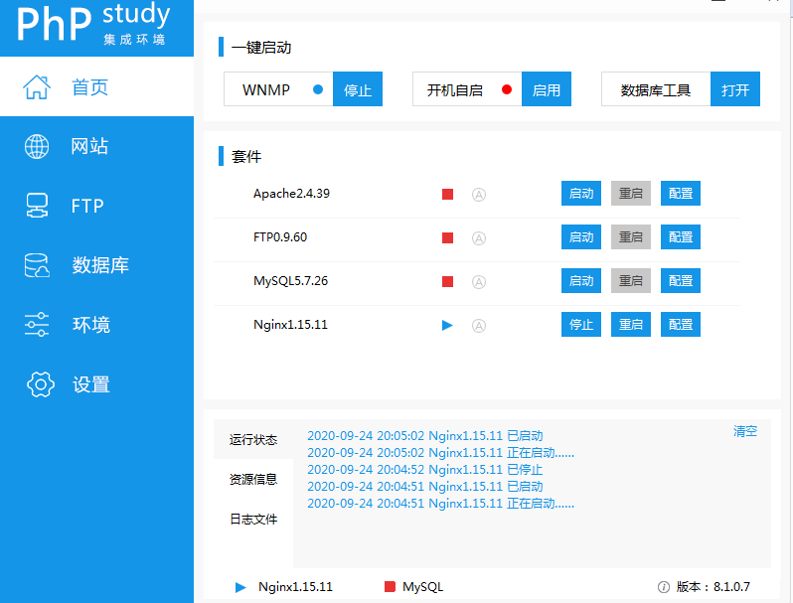793x603 pixels.
Task: Open the 配置 menu for Nginx1.15.11
Action: 681,325
